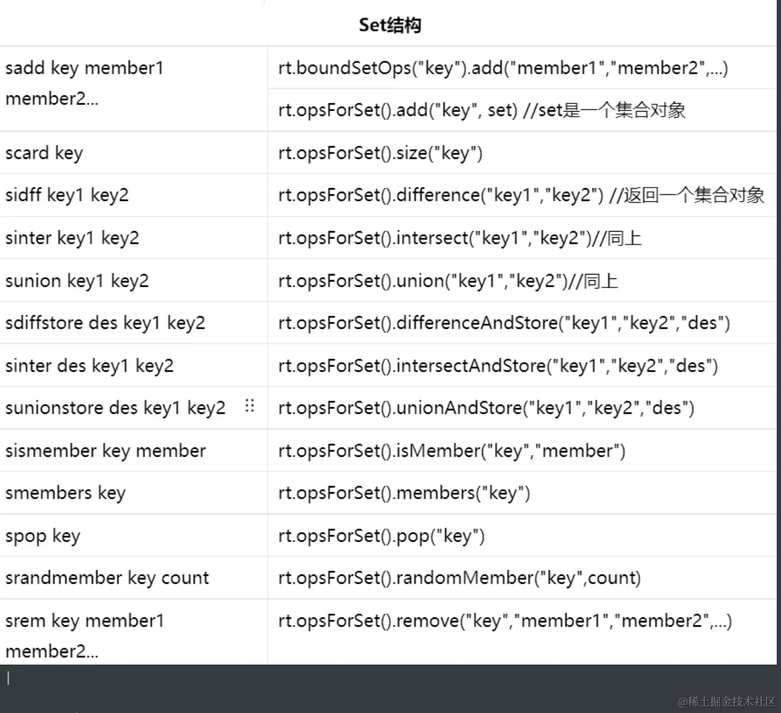Select the "sunion key1 key2" cell
The height and width of the screenshot is (713, 781).
tap(77, 281)
